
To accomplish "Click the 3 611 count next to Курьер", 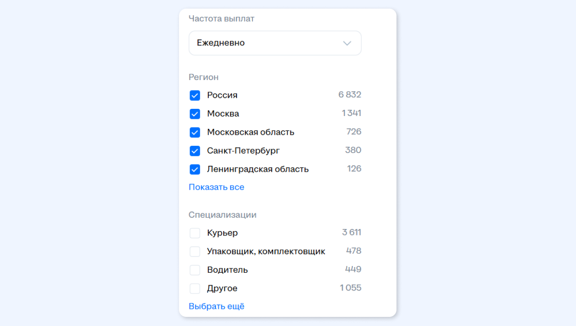I will point(351,233).
